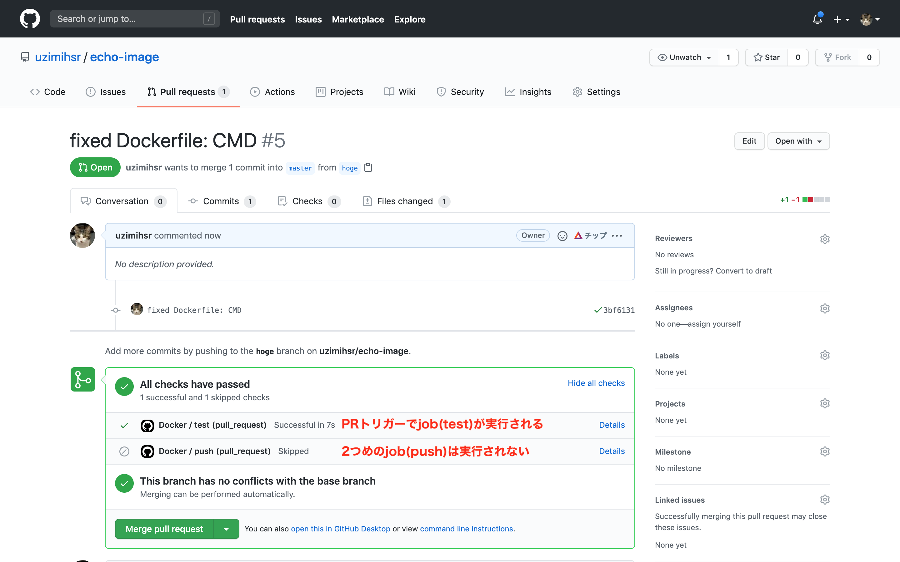Viewport: 900px width, 562px height.
Task: Add a reaction with the smiley icon
Action: pos(562,236)
